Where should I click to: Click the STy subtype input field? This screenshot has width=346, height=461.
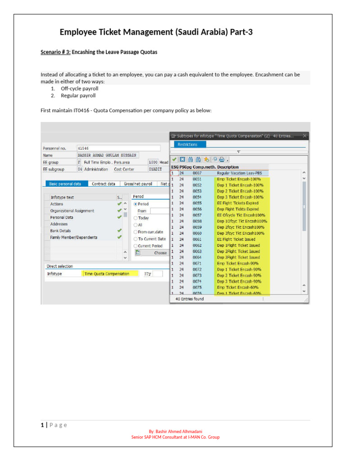[157, 274]
